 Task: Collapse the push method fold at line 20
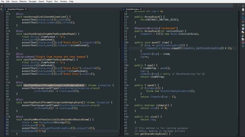[128, 43]
